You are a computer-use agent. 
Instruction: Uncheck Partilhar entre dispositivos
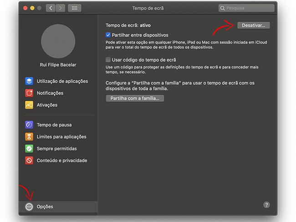pos(108,35)
